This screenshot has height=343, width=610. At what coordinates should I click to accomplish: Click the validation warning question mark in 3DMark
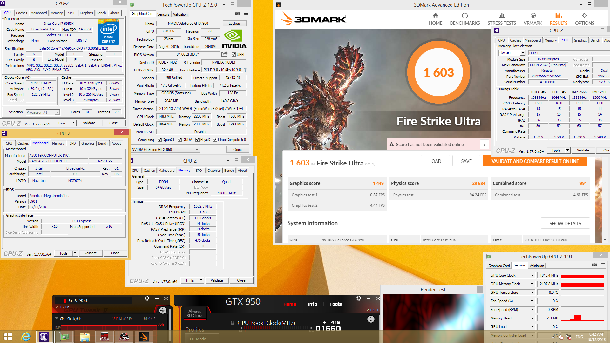(x=484, y=144)
